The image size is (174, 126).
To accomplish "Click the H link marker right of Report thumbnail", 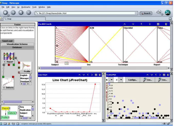I will [16, 58].
